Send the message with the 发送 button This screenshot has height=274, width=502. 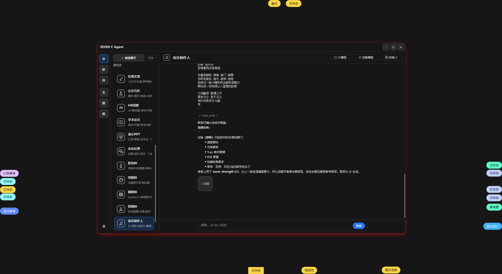[x=359, y=226]
